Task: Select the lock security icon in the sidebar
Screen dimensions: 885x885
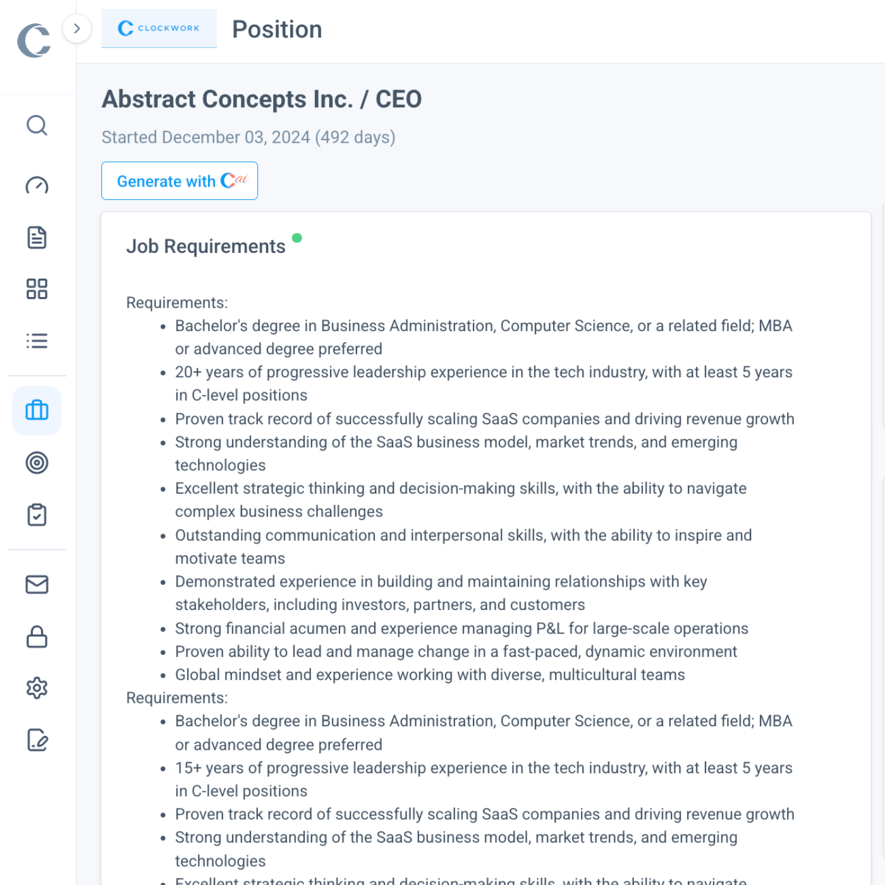Action: coord(37,637)
